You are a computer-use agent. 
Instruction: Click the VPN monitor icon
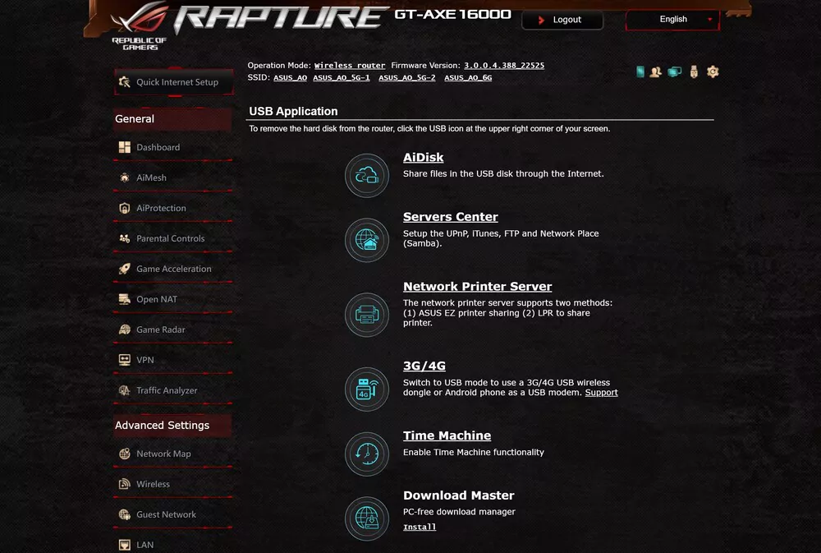coord(125,360)
